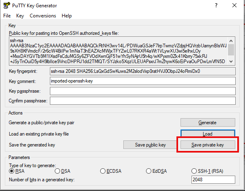Image resolution: width=245 pixels, height=191 pixels.
Task: Click 'Public key for pasting into OpenSSH' label
Action: (64, 33)
